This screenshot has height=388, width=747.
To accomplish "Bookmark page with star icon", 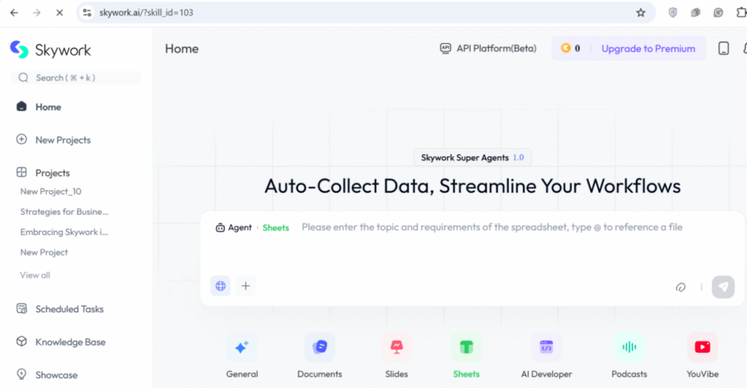I will click(640, 12).
